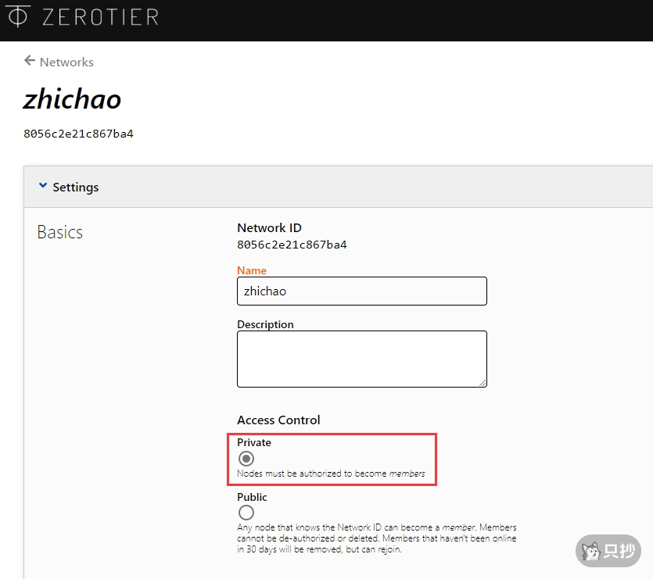Collapse the Settings section chevron
This screenshot has height=579, width=653.
pyautogui.click(x=42, y=187)
